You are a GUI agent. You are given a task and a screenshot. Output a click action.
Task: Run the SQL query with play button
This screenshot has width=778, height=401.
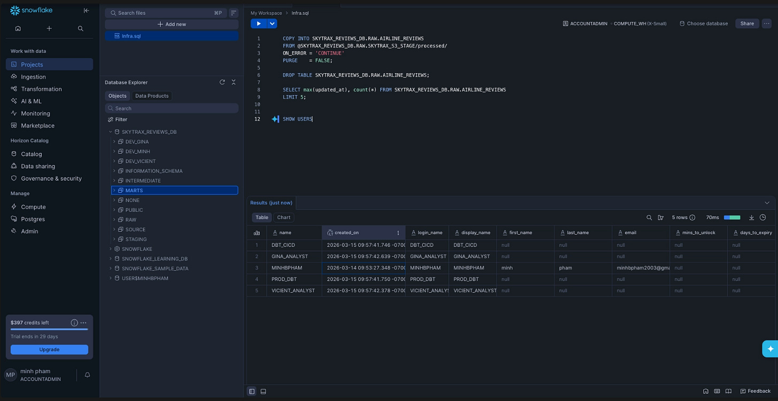(259, 23)
